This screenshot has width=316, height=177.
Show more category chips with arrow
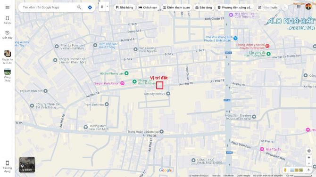285,8
